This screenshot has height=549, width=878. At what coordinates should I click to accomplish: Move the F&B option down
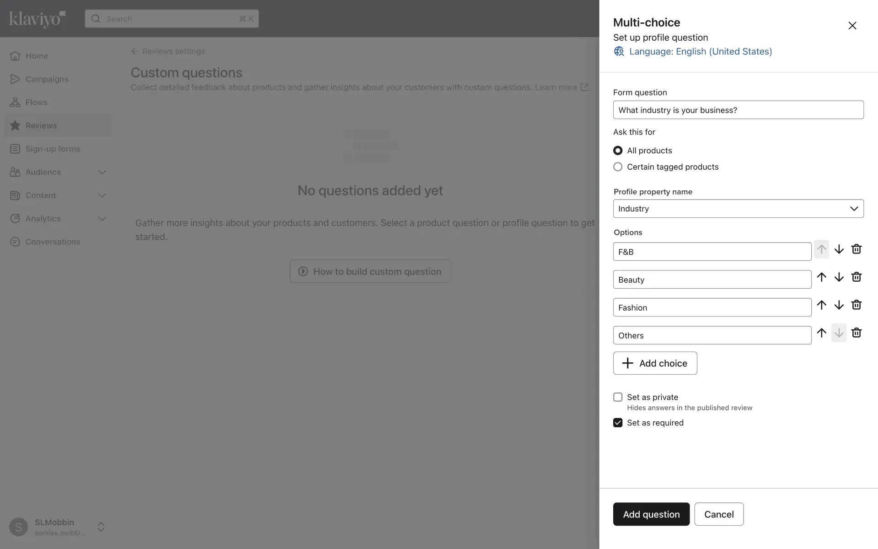click(x=839, y=249)
